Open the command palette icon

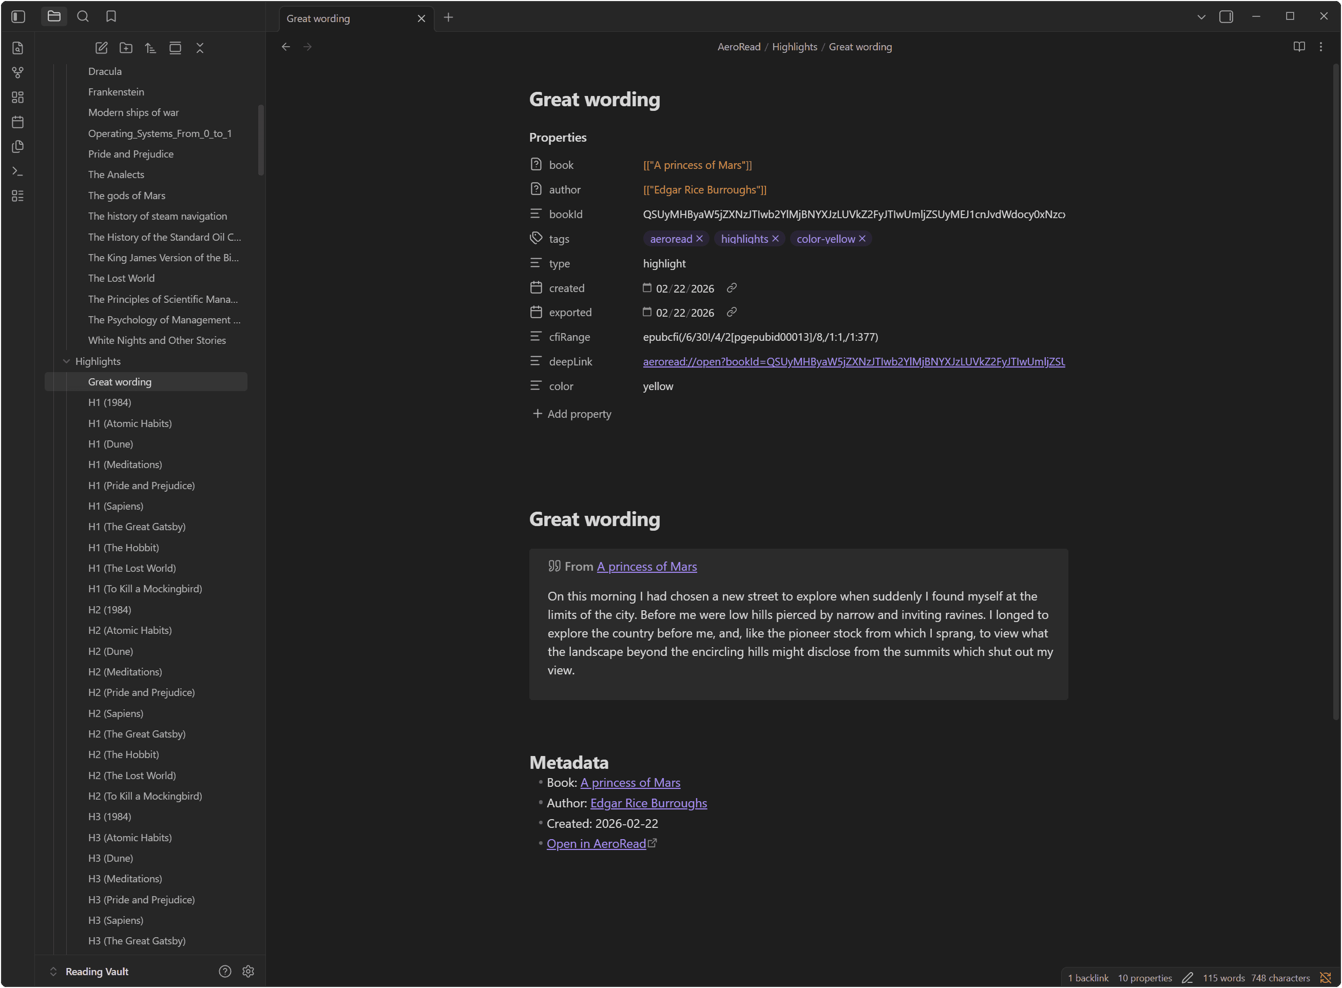pyautogui.click(x=18, y=171)
